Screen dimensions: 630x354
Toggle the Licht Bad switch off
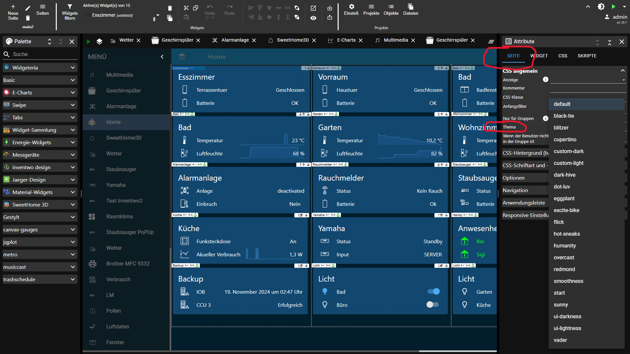point(433,291)
